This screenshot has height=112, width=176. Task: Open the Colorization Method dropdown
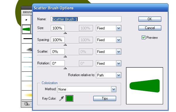pyautogui.click(x=87, y=89)
